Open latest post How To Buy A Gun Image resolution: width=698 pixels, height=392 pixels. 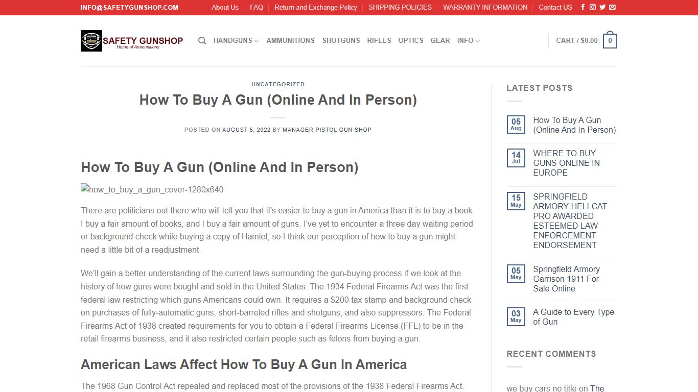[x=574, y=125]
